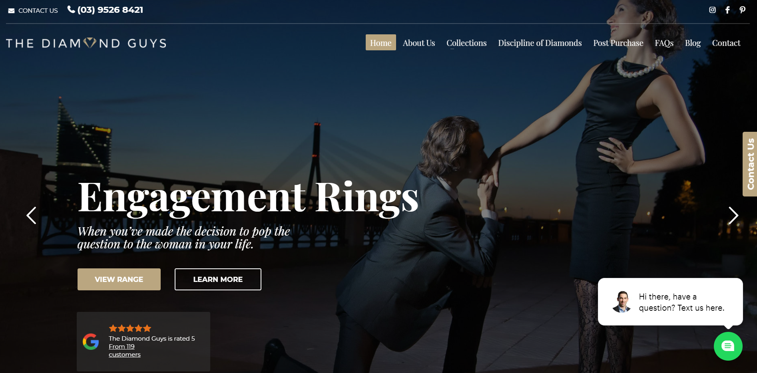Click the envelope Contact Us icon
The image size is (757, 373).
point(11,11)
